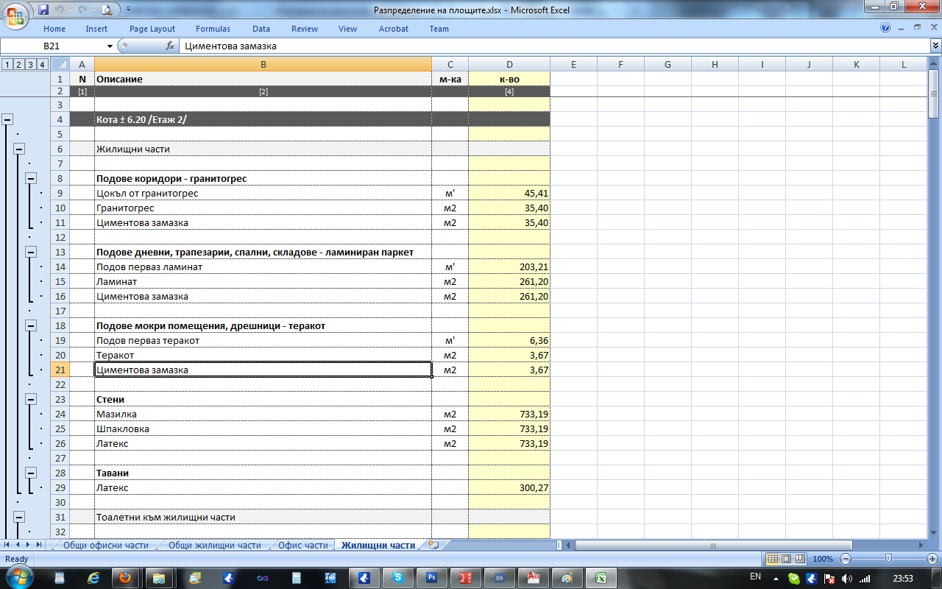Screen dimensions: 942x589
Task: Open the Formulas ribbon tab
Action: pos(213,29)
